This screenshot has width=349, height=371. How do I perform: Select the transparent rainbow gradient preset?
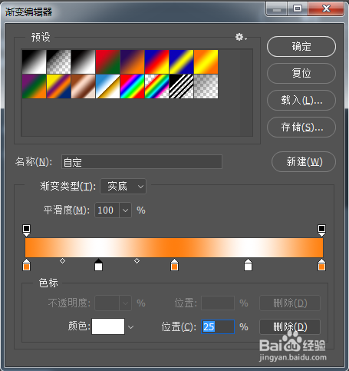[x=157, y=86]
